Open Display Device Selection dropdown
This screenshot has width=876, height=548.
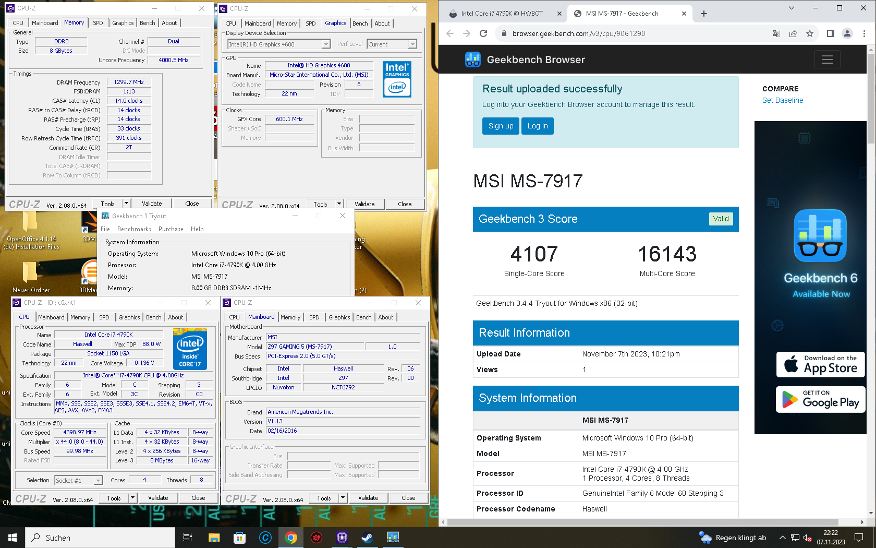[279, 44]
